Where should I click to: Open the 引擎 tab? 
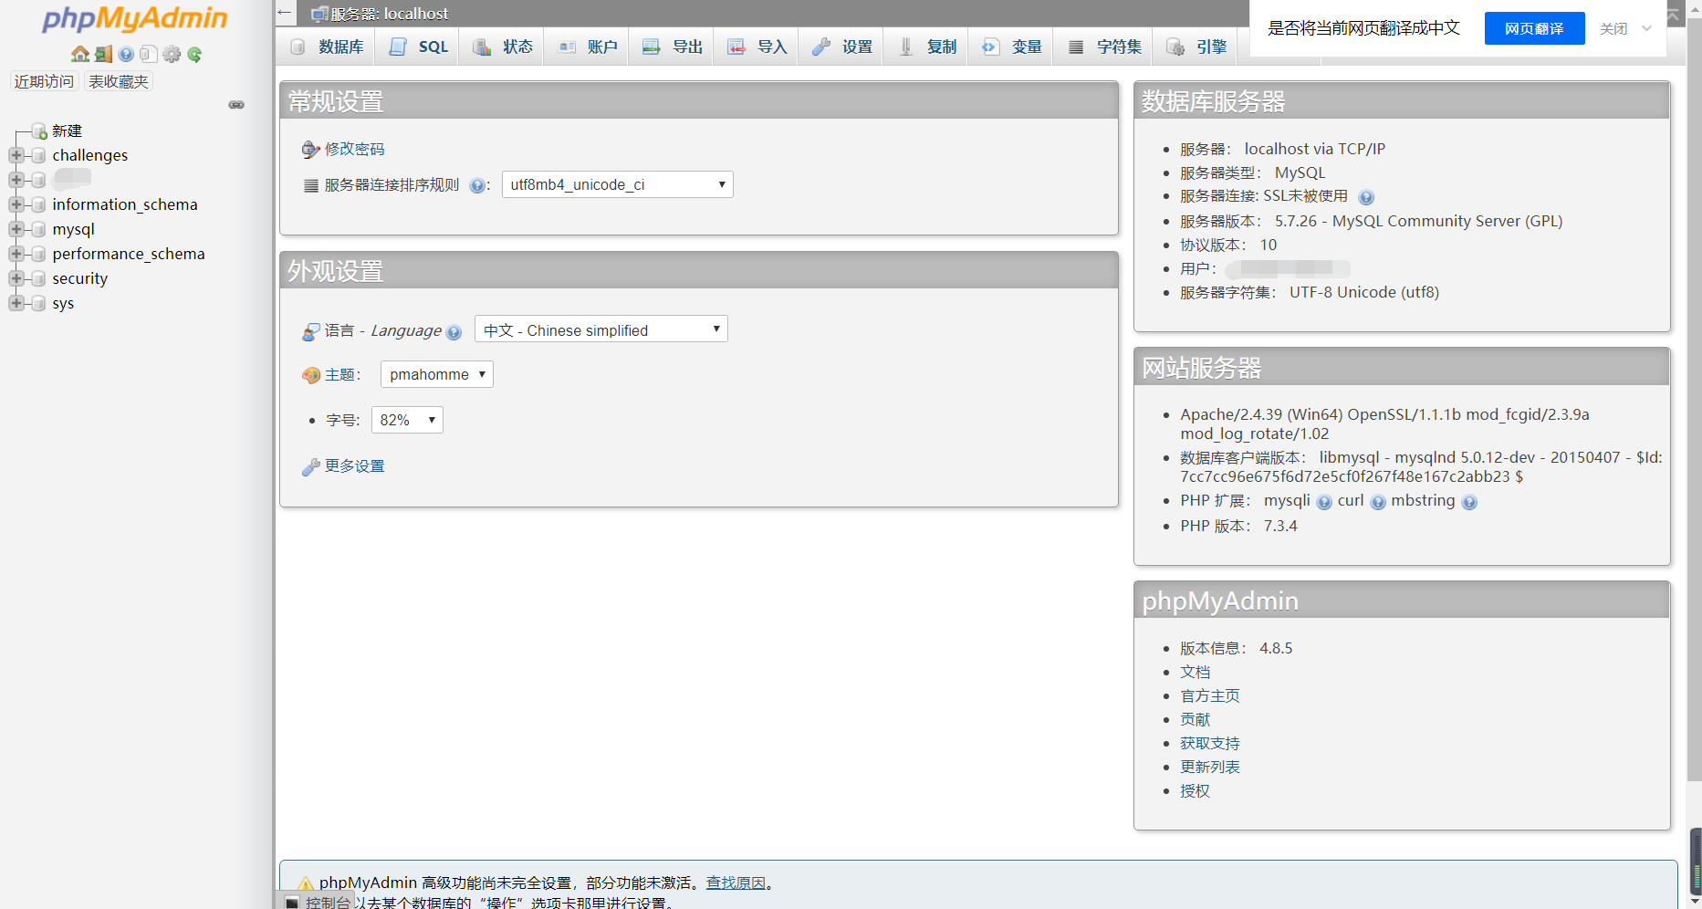(x=1195, y=47)
